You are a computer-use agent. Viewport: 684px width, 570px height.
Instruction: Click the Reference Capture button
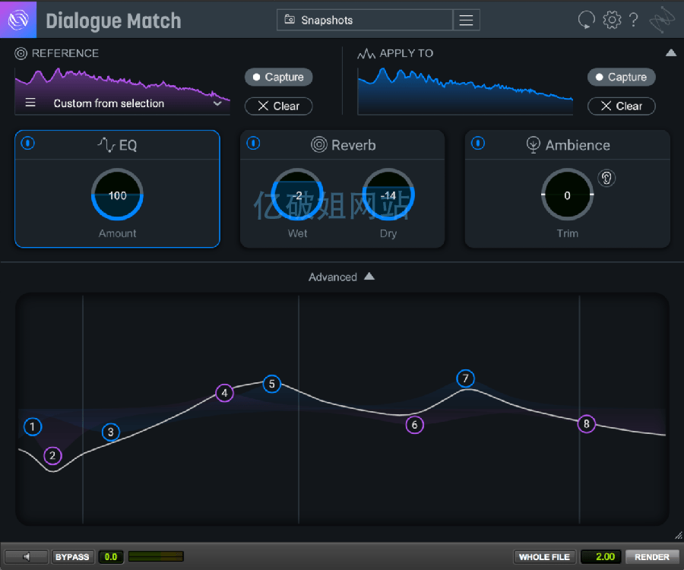(279, 78)
